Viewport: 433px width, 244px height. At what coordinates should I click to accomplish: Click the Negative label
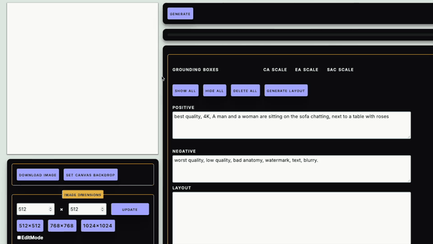tap(184, 151)
